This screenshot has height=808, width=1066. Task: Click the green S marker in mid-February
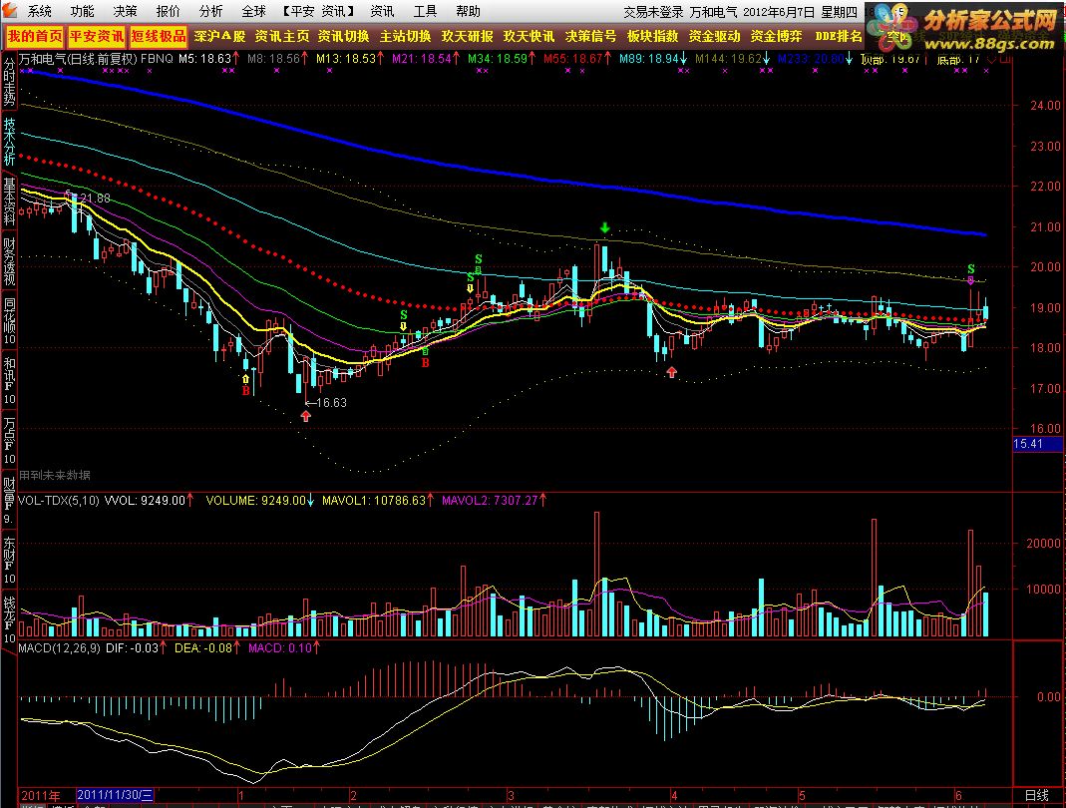pos(404,315)
